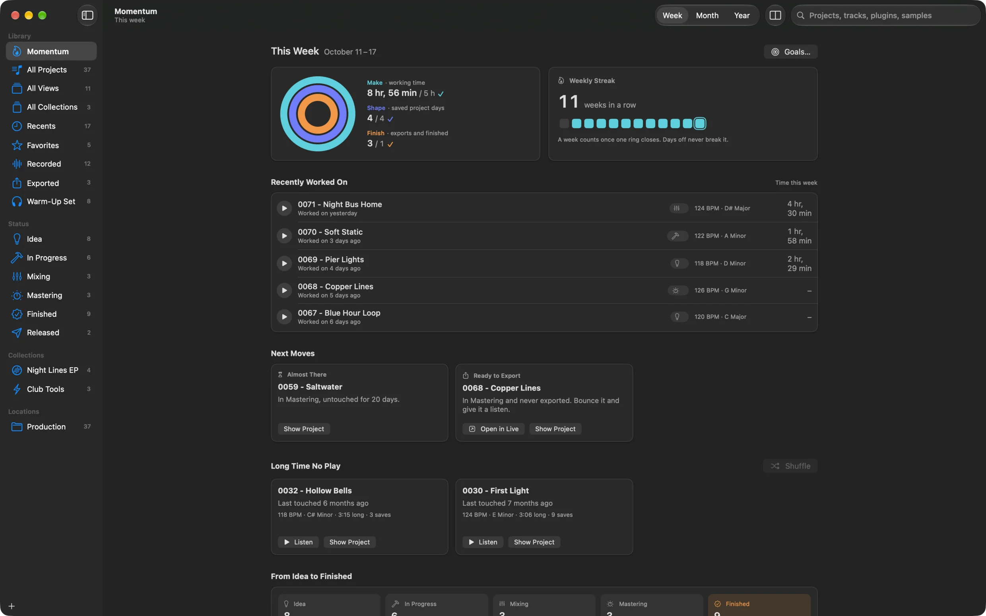Play 0071 - Night Bus Home preview

point(284,208)
